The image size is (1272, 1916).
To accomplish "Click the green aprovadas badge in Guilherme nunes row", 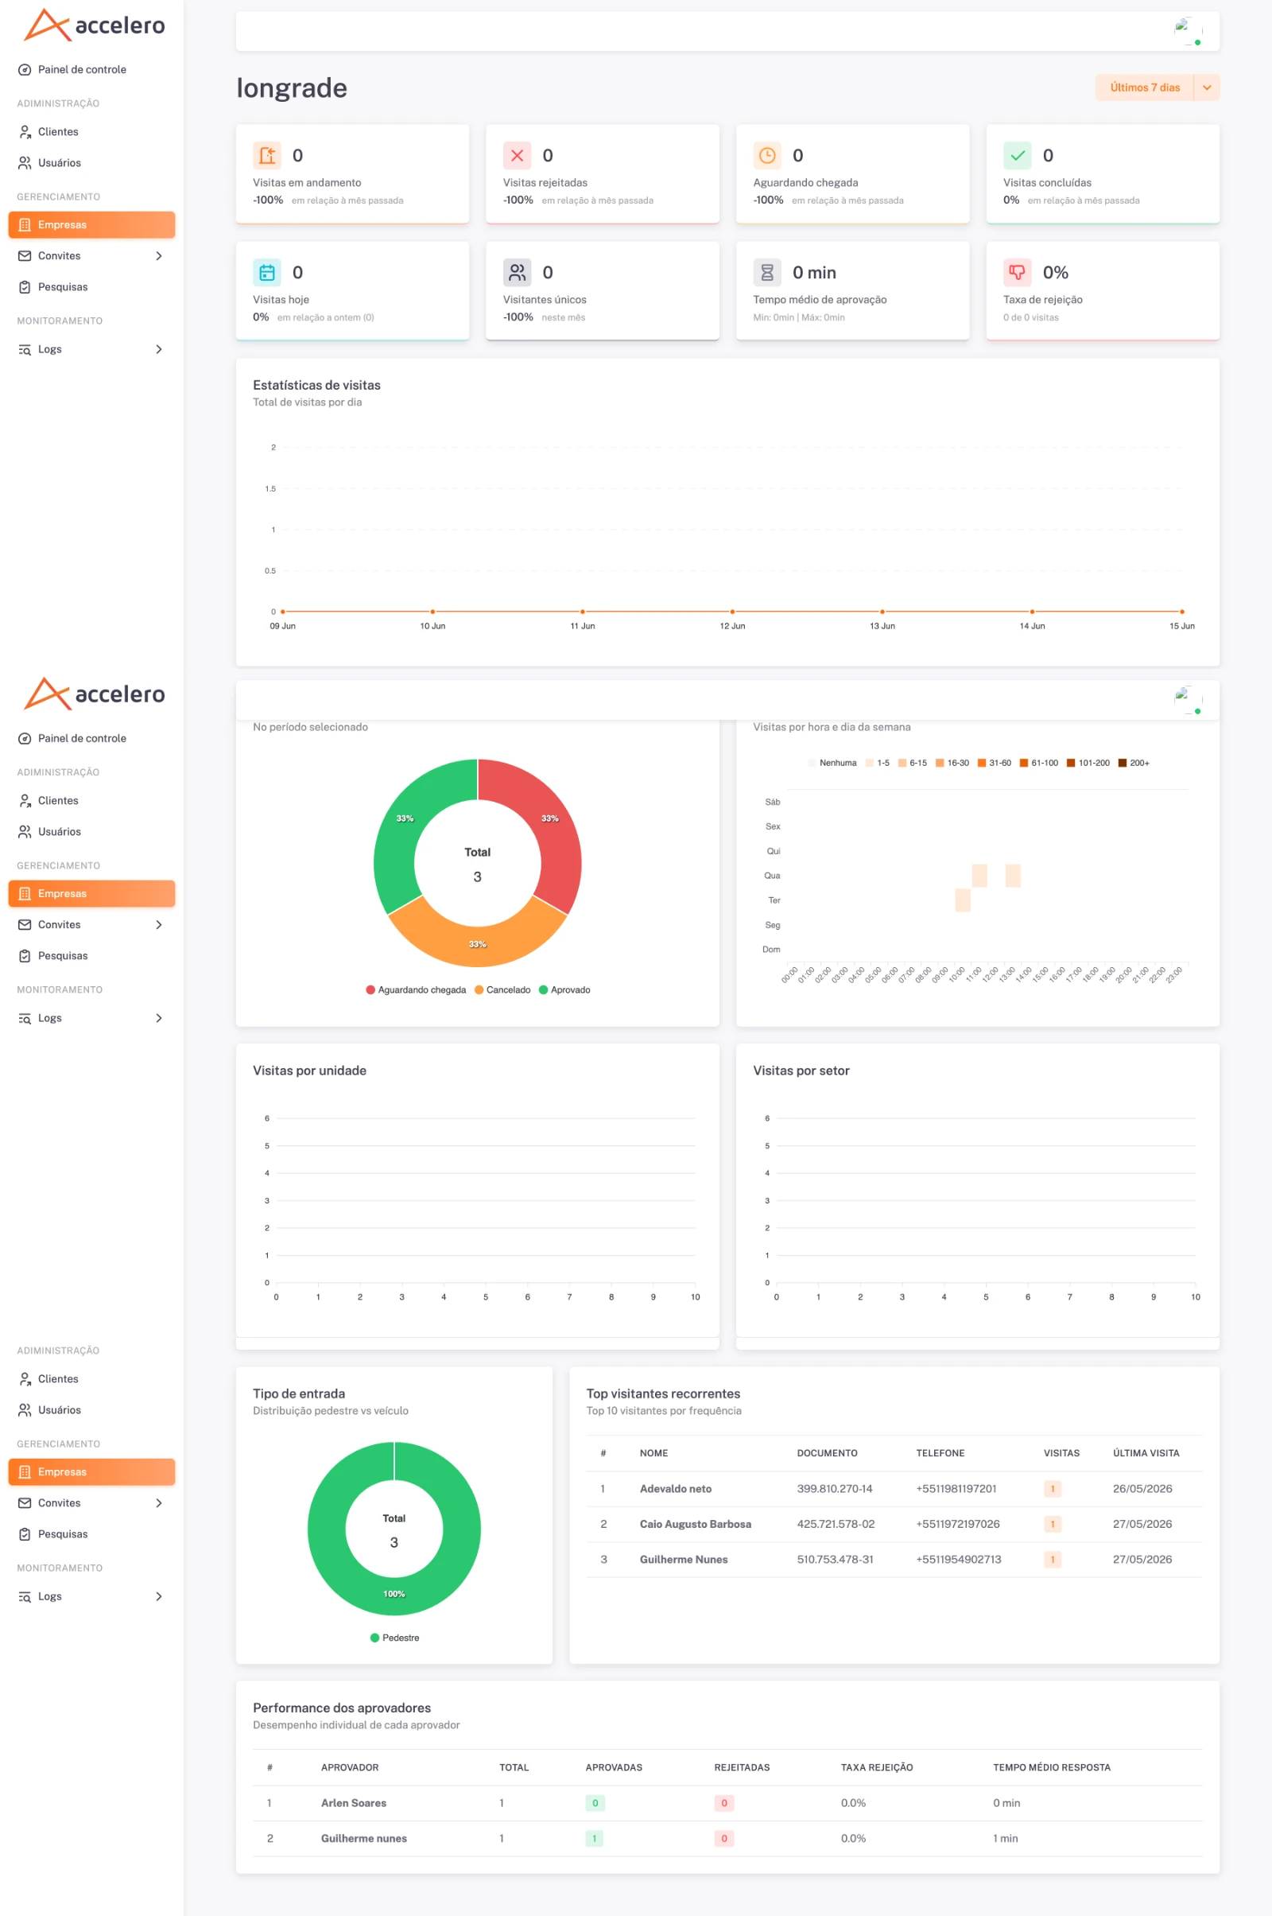I will [595, 1839].
